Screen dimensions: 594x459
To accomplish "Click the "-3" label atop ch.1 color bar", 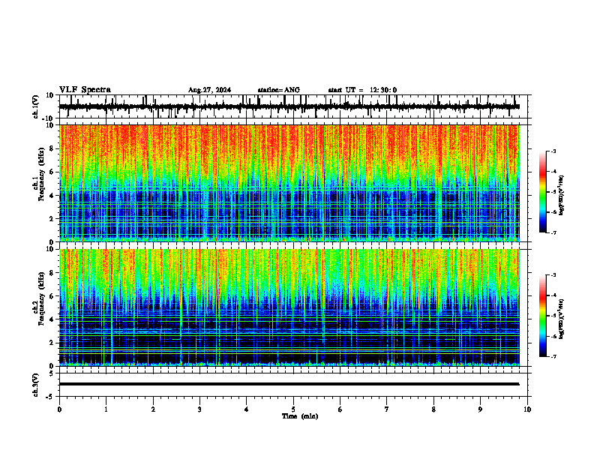I will (553, 151).
